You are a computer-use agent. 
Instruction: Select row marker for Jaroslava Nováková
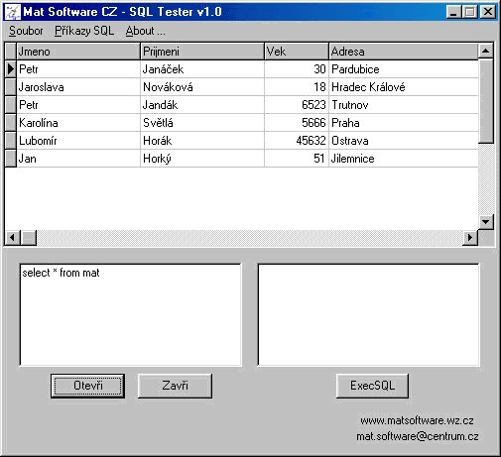pyautogui.click(x=11, y=87)
